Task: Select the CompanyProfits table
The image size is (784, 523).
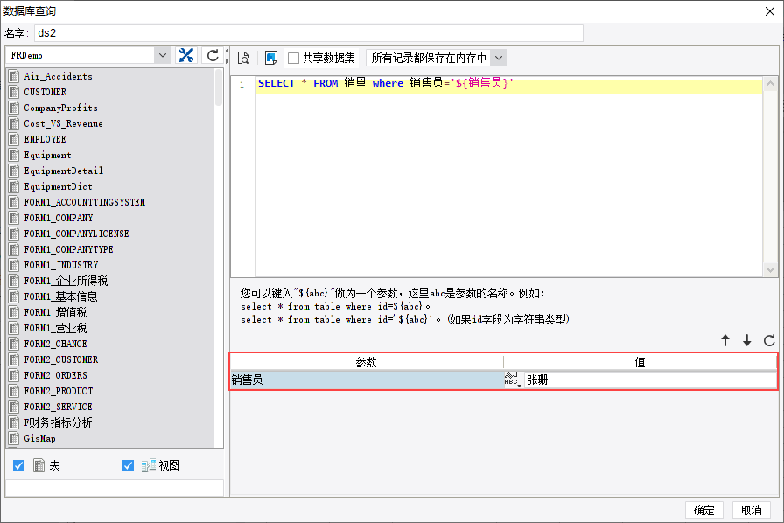Action: (61, 108)
